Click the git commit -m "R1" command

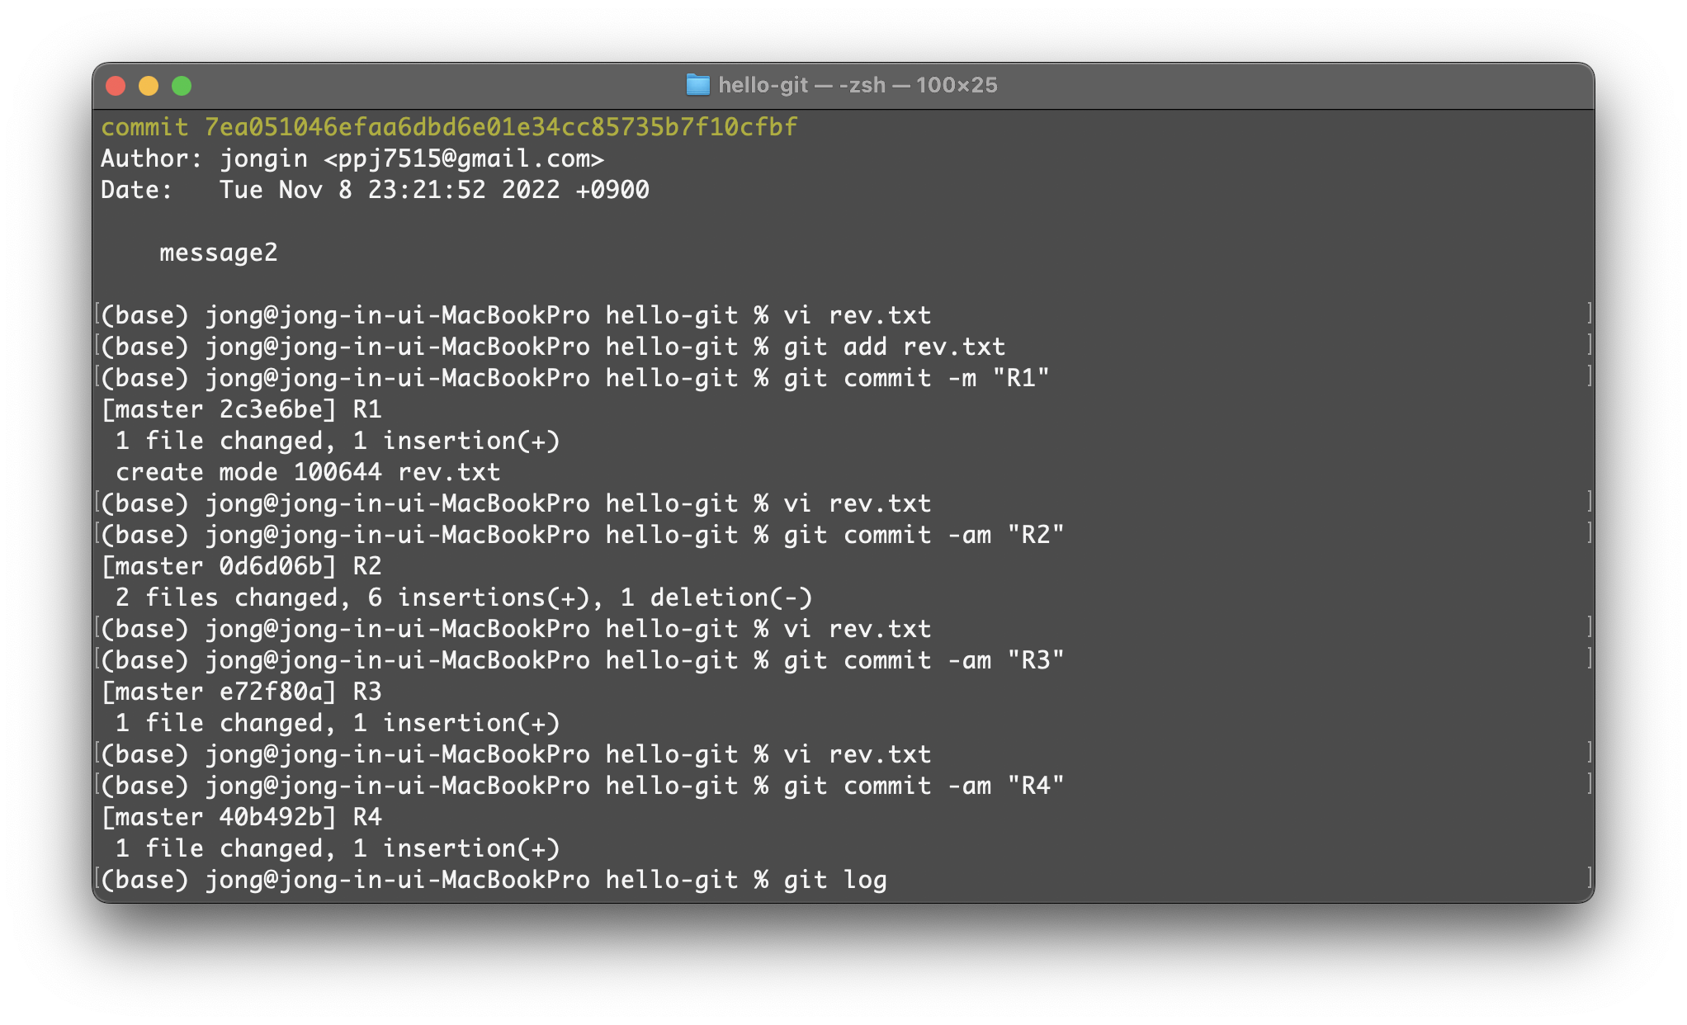point(915,378)
